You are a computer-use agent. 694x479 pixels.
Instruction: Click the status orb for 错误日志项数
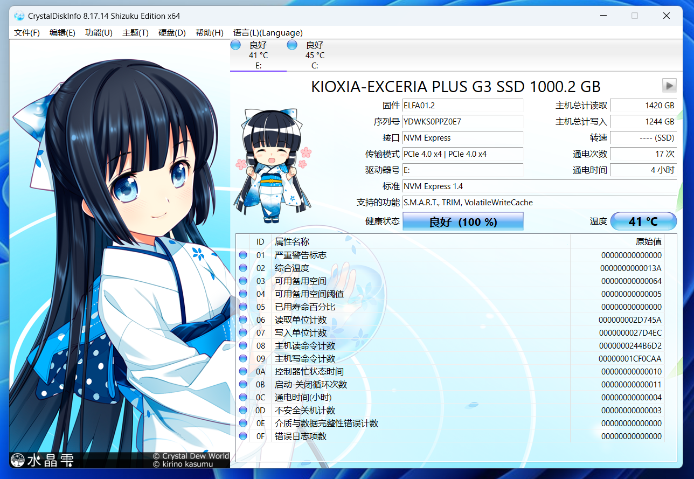[x=243, y=436]
